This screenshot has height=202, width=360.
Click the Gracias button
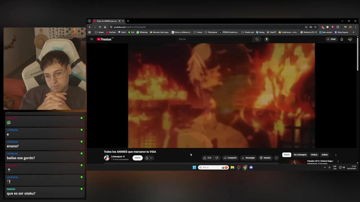[265, 158]
